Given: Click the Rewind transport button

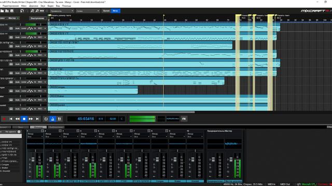Looking at the screenshot, I should click(17, 119).
